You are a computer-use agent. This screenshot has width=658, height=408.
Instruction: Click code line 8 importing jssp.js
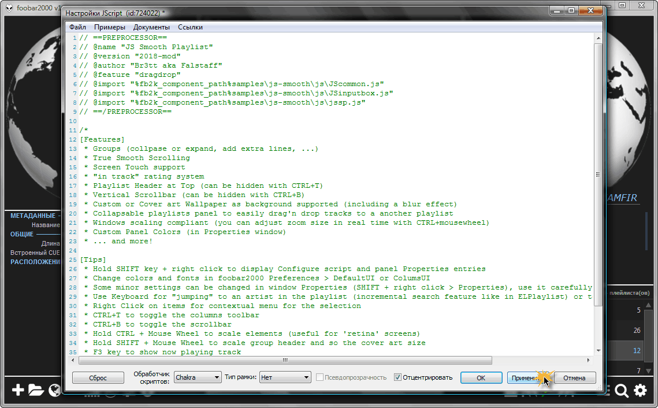(222, 102)
